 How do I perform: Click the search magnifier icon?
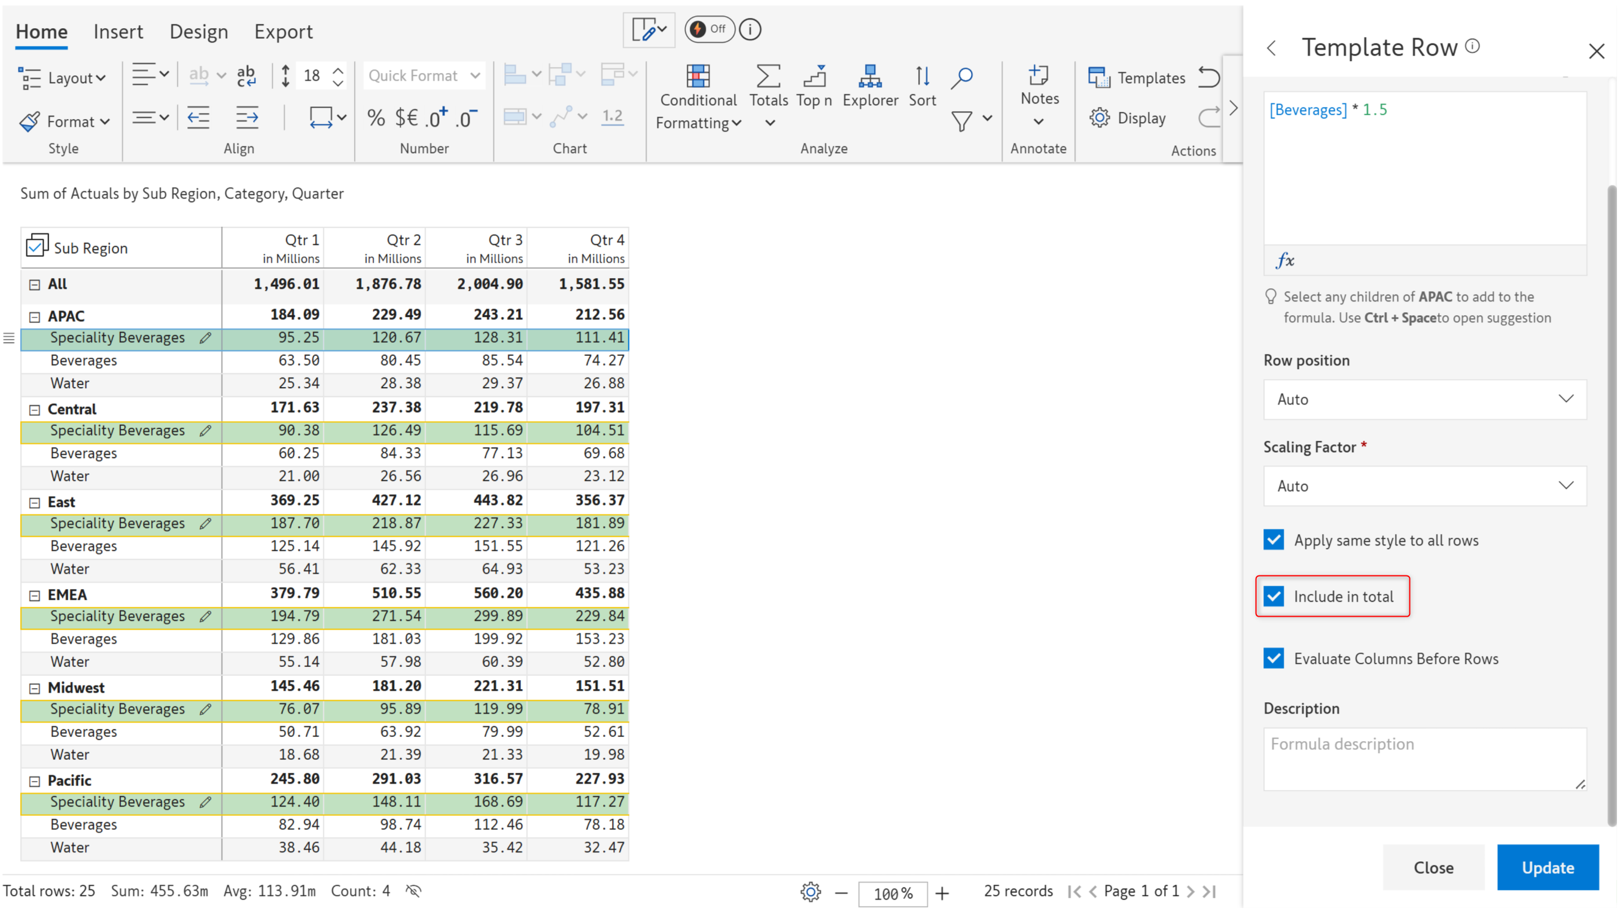pyautogui.click(x=961, y=78)
